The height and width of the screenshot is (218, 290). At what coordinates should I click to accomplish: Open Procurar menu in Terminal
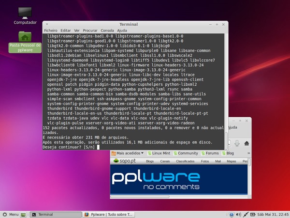click(x=90, y=31)
